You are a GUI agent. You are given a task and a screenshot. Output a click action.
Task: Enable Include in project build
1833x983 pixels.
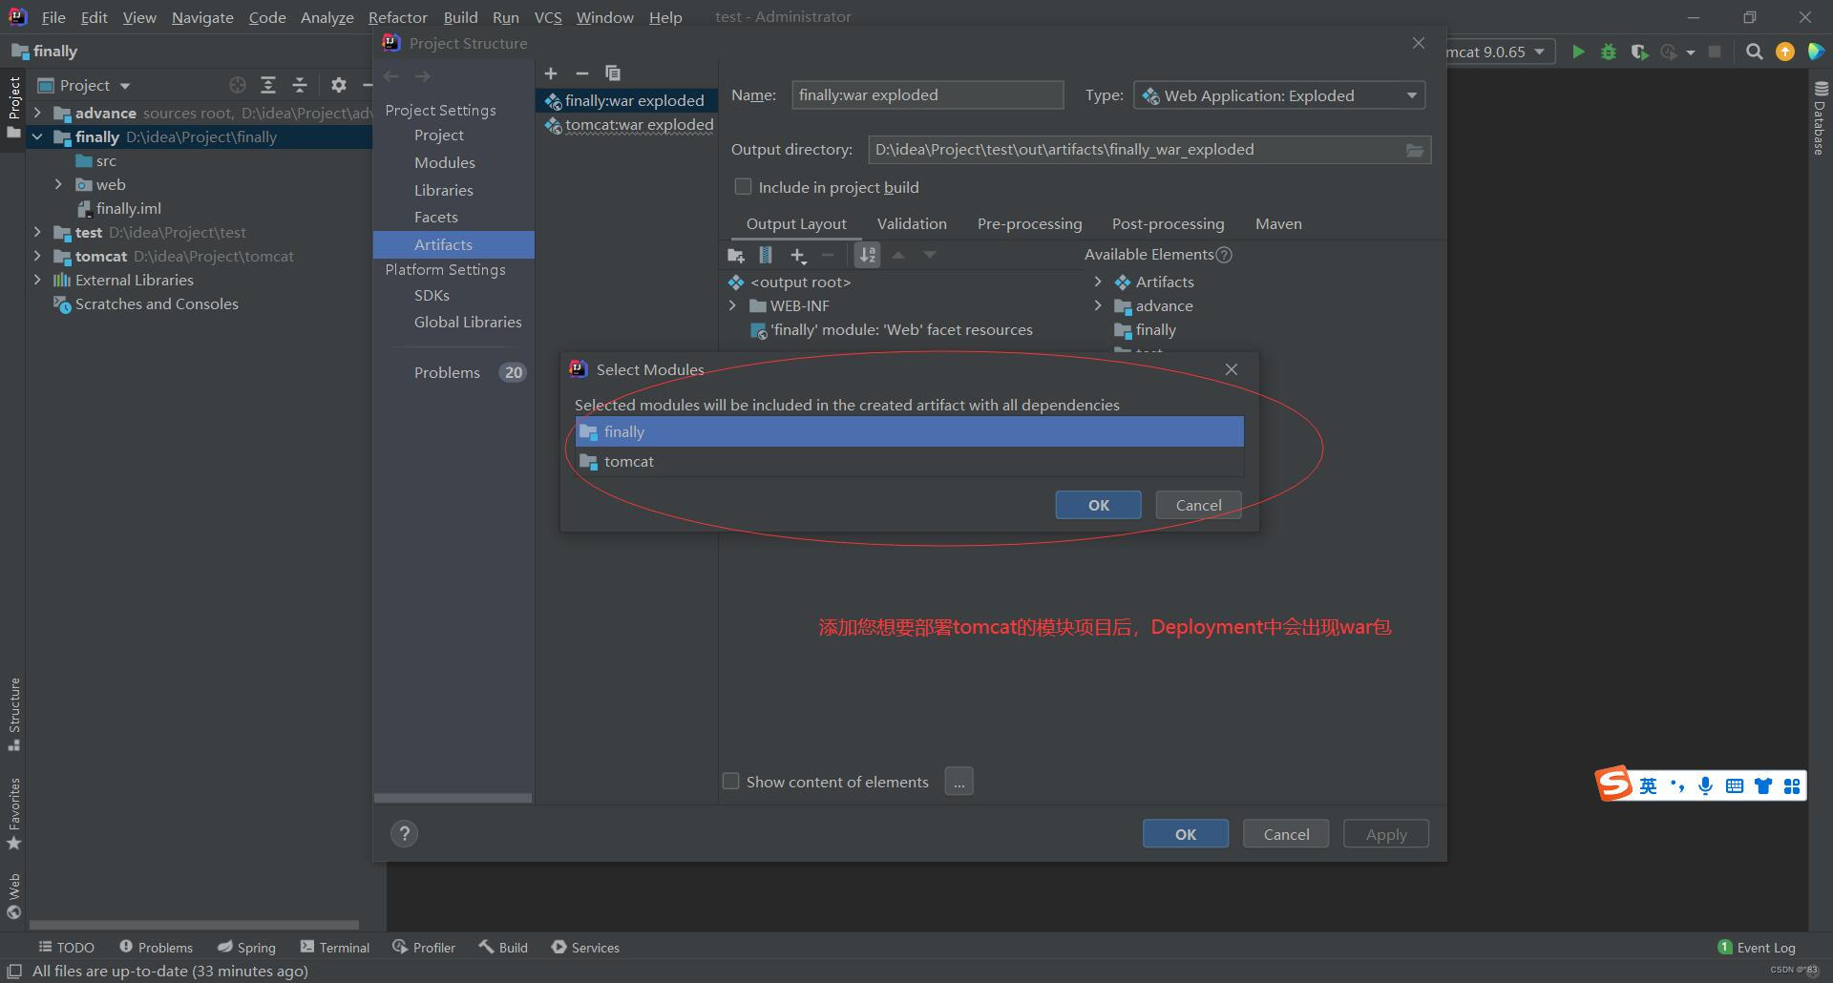(x=743, y=187)
